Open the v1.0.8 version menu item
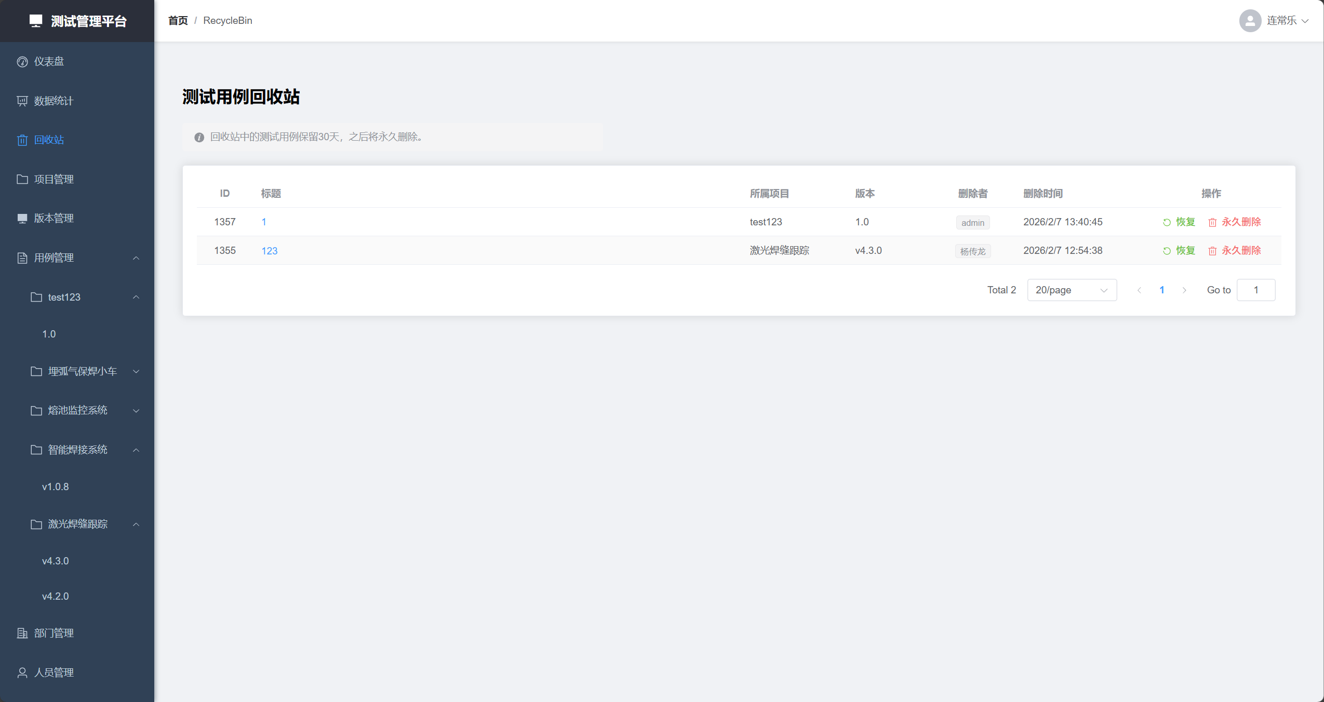Image resolution: width=1324 pixels, height=702 pixels. tap(56, 487)
